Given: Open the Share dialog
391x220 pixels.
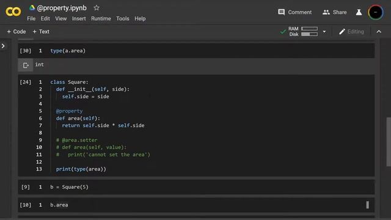Looking at the screenshot, I should 335,12.
